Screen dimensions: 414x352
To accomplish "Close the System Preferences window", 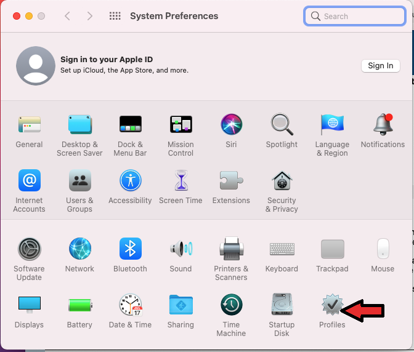I will tap(17, 16).
